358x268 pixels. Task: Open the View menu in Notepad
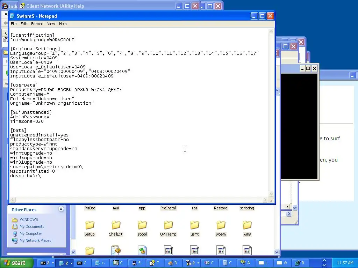[x=51, y=24]
